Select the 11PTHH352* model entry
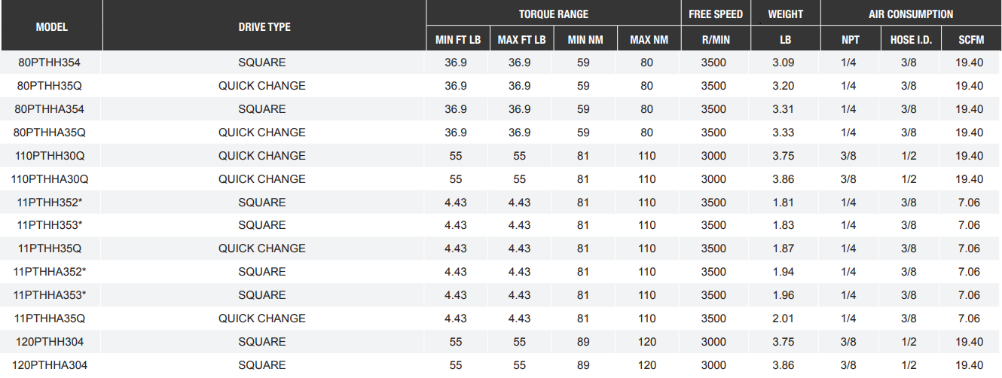The image size is (1002, 378). coord(52,203)
